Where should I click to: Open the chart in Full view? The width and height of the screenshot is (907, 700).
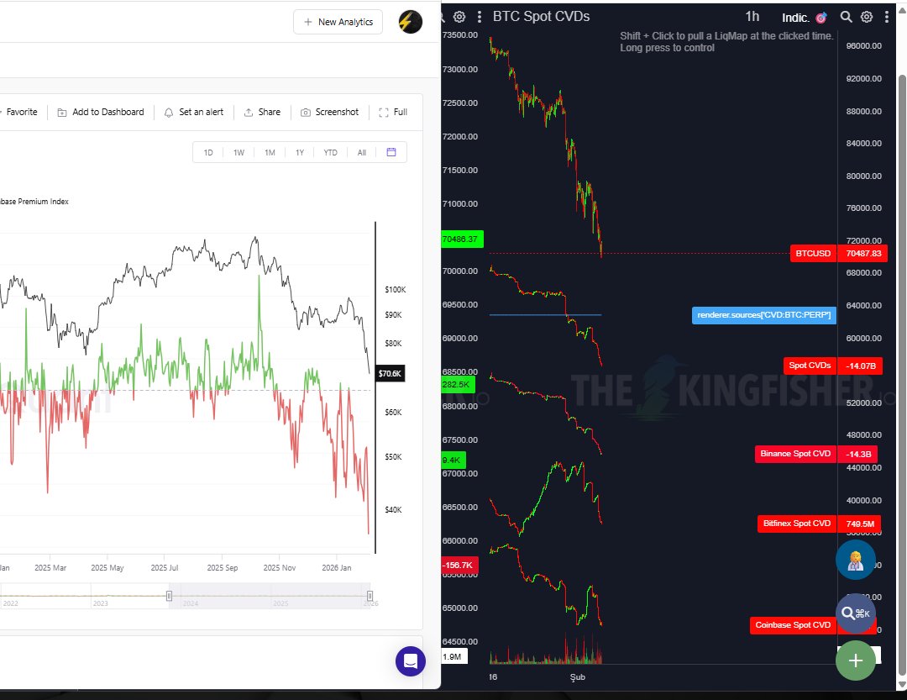(393, 113)
